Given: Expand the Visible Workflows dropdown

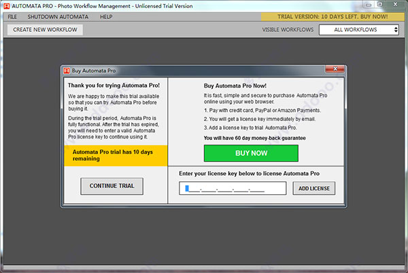Looking at the screenshot, I should pyautogui.click(x=359, y=30).
